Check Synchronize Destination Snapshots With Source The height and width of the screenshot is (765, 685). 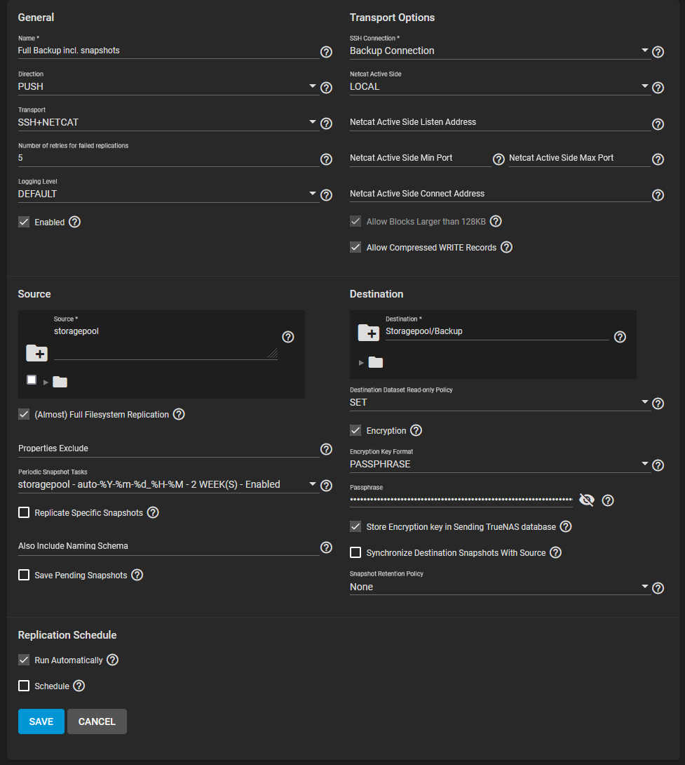tap(355, 552)
